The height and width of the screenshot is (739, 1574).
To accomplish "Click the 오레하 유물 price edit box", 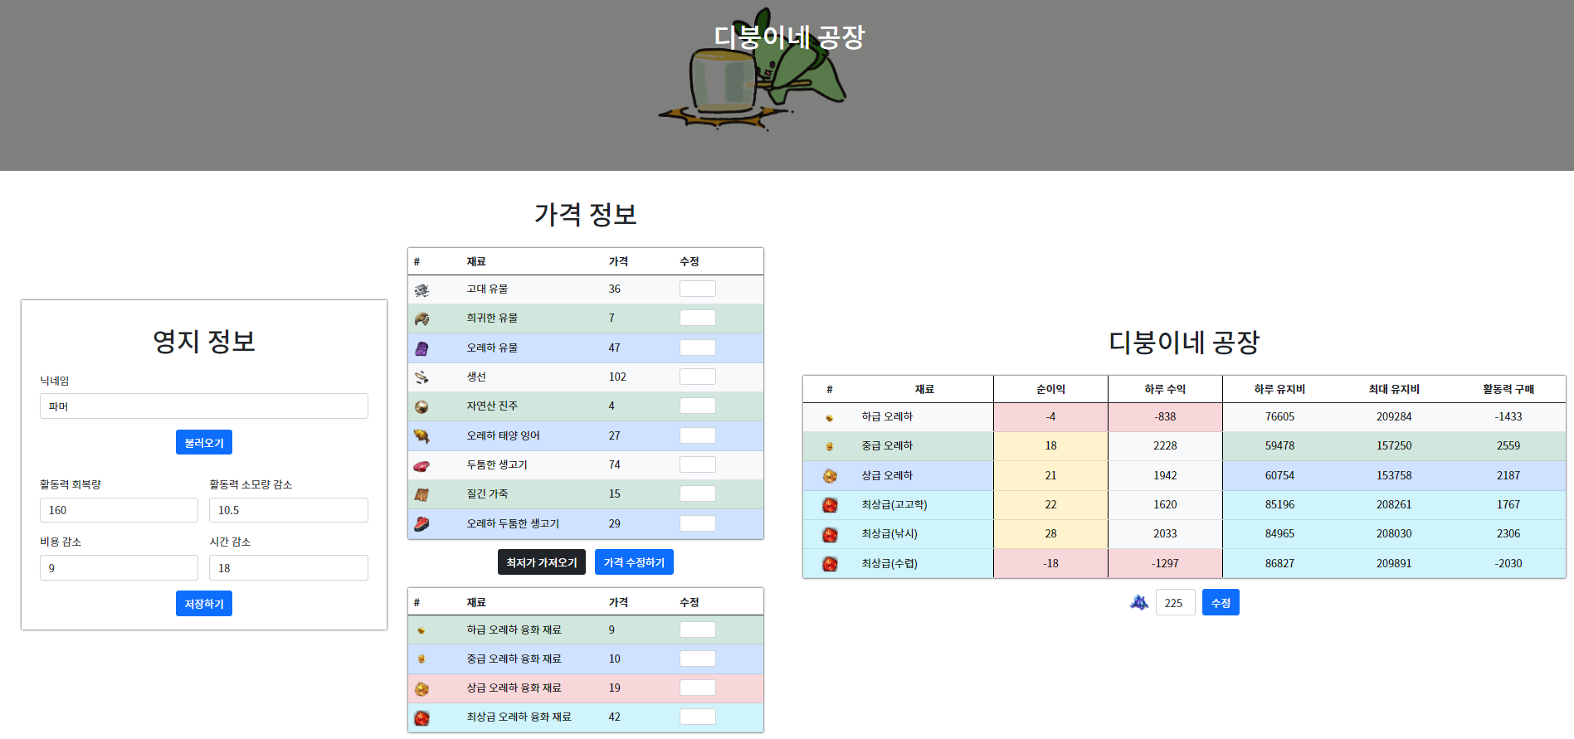I will [698, 348].
